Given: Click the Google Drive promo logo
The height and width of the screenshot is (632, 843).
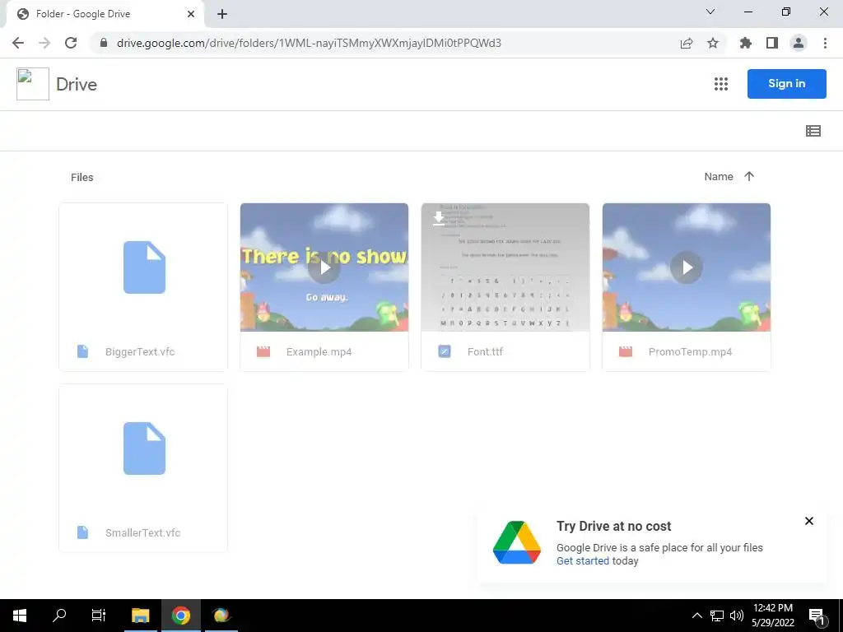Looking at the screenshot, I should (517, 542).
